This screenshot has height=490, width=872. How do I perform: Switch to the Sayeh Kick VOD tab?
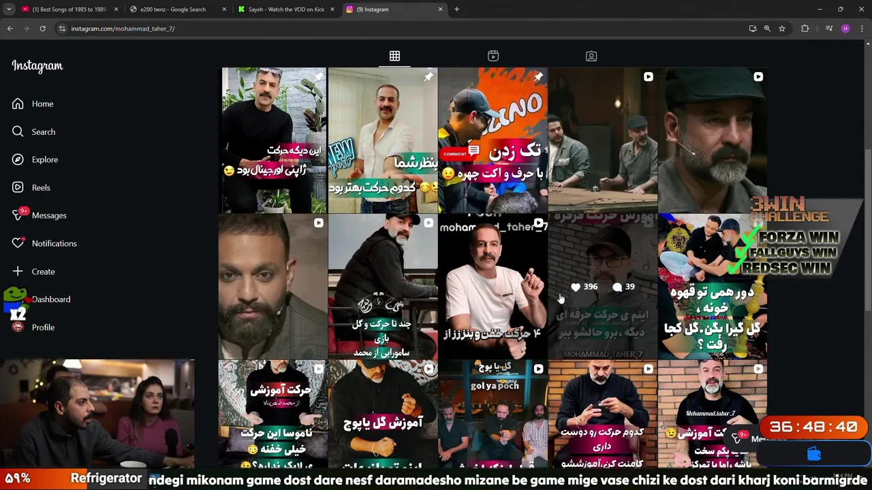tap(285, 10)
